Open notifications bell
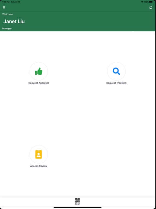The width and height of the screenshot is (156, 209). 151,7
